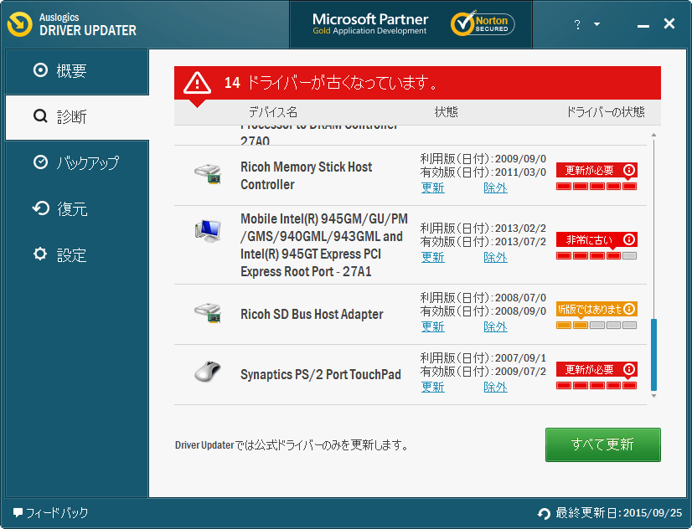Open the help question mark icon
Viewport: 692px width, 529px height.
[577, 24]
